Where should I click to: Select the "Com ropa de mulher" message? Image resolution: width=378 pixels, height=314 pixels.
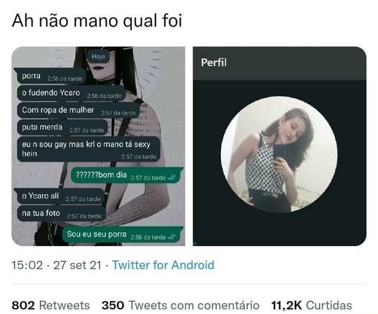(79, 110)
